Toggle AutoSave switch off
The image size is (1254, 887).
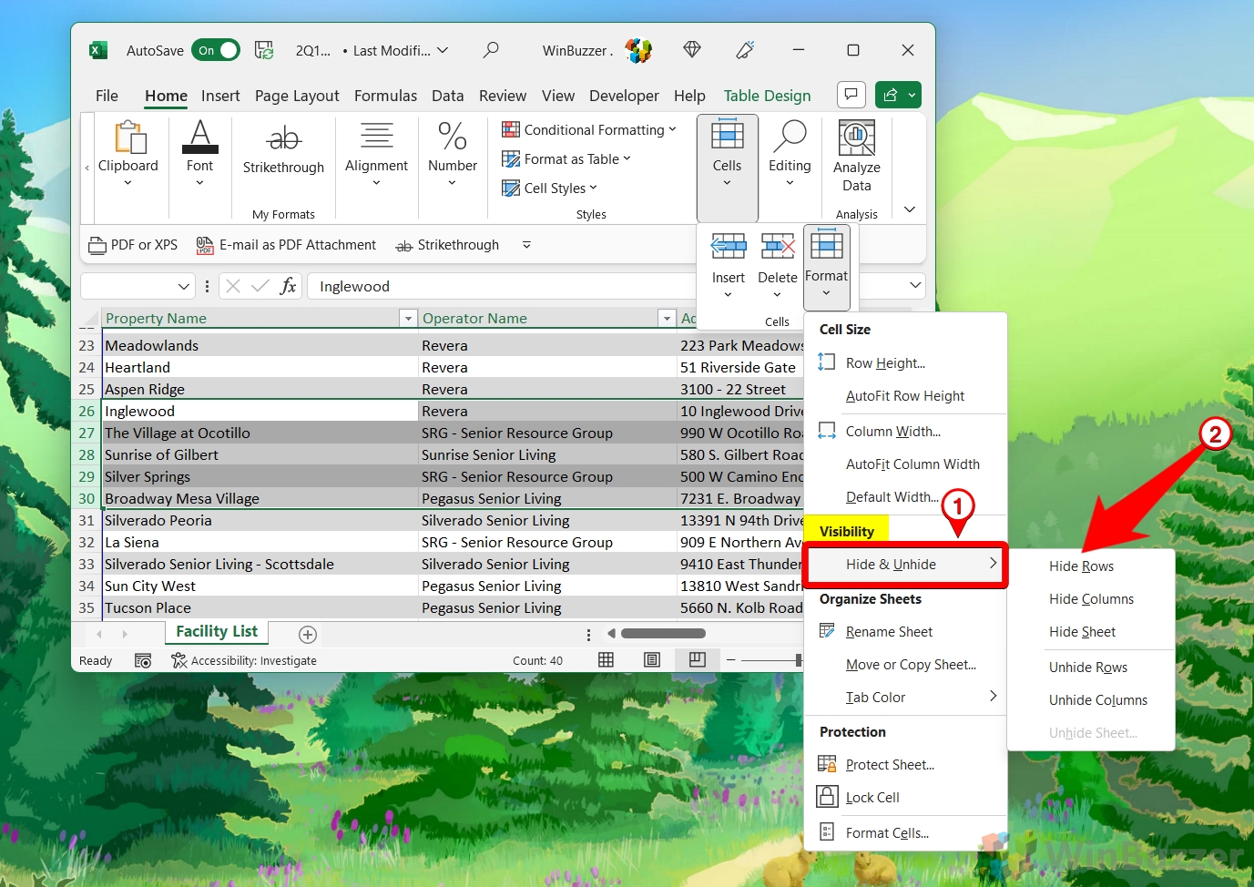217,50
